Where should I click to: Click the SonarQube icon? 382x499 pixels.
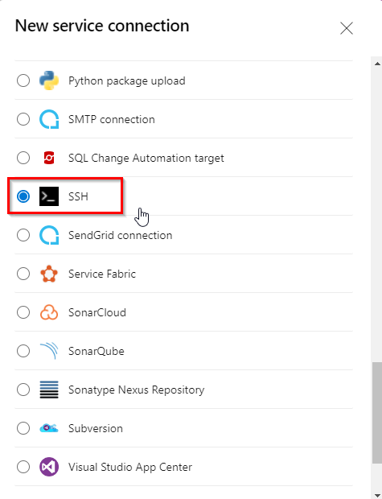point(49,351)
